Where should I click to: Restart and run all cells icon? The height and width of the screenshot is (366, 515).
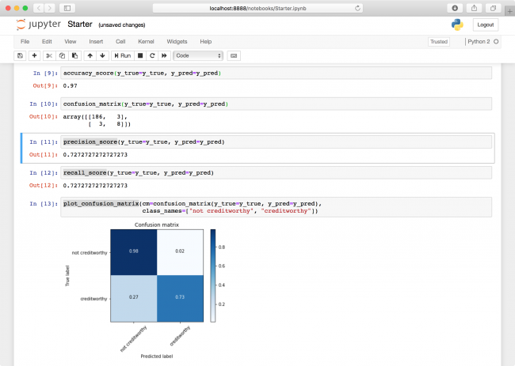pos(164,55)
